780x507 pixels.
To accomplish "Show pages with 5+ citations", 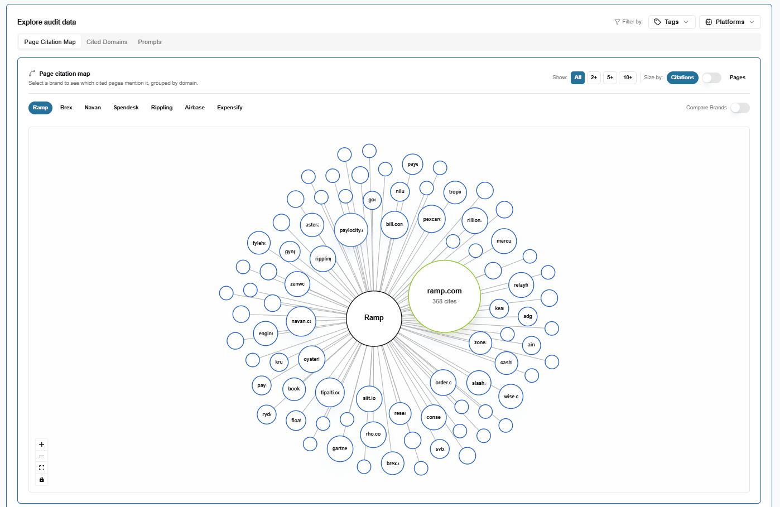I will pos(610,78).
